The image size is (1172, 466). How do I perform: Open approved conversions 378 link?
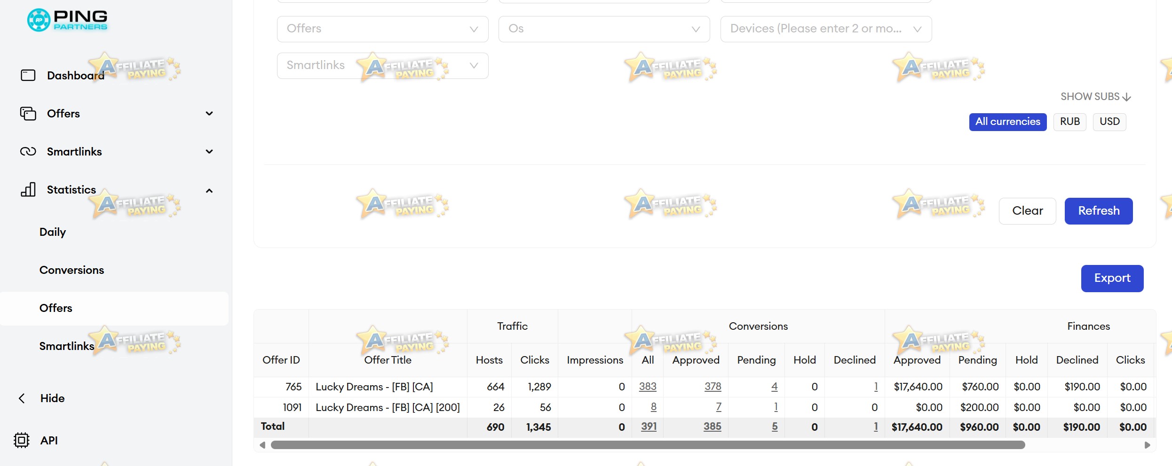click(713, 387)
